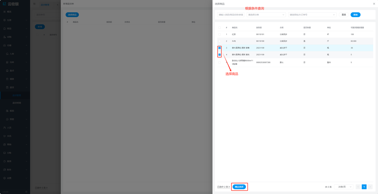Tick the select-all checkbox in table header
The width and height of the screenshot is (378, 194).
(219, 28)
